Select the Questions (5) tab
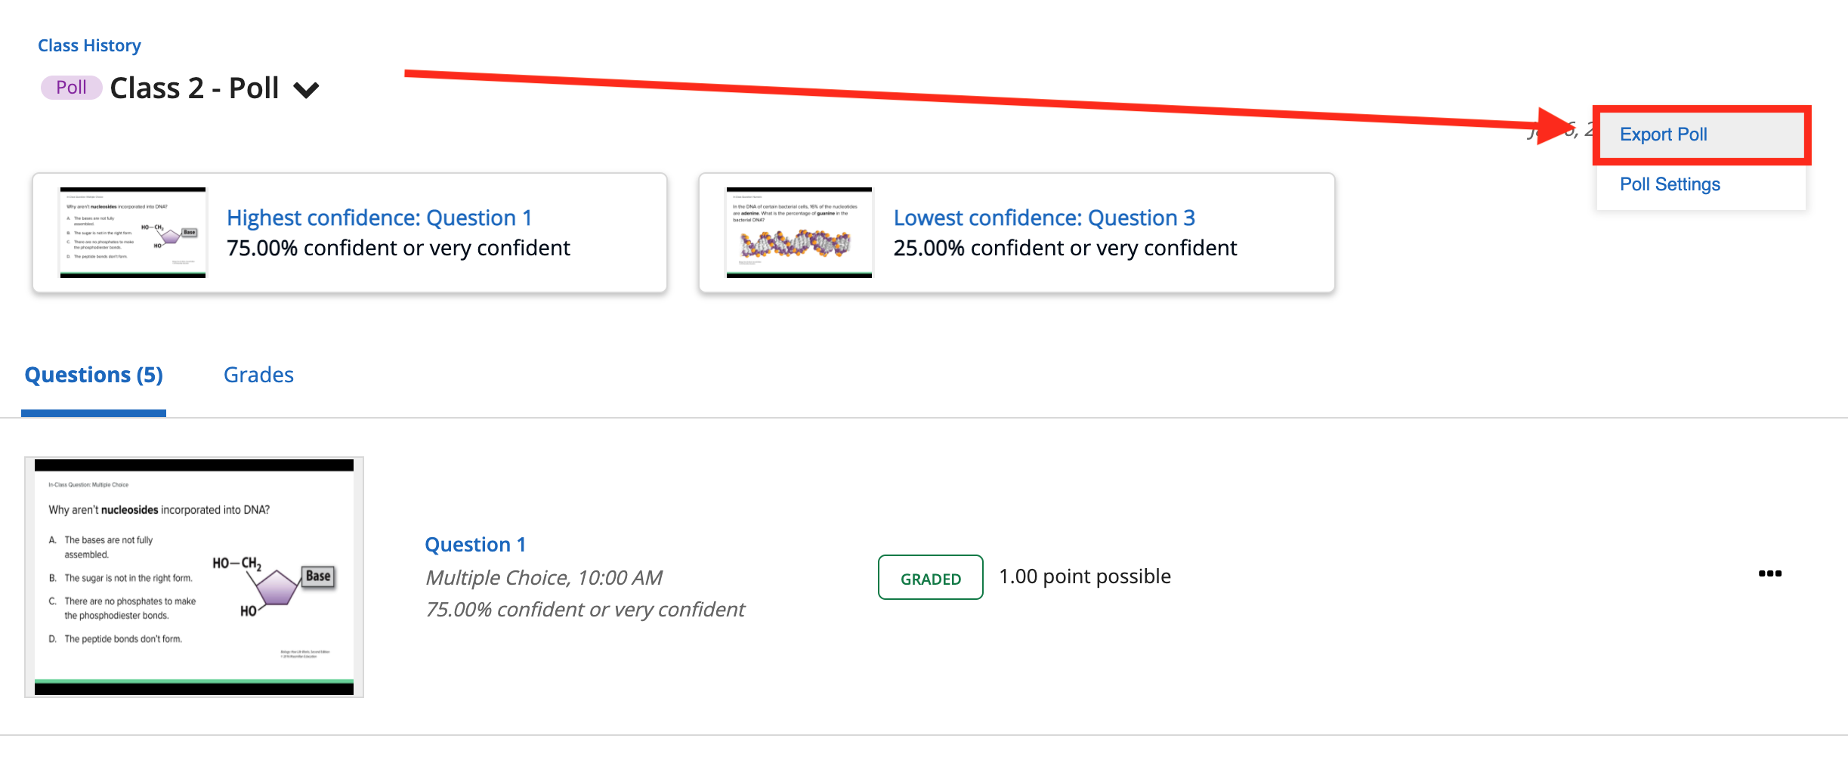 click(94, 375)
